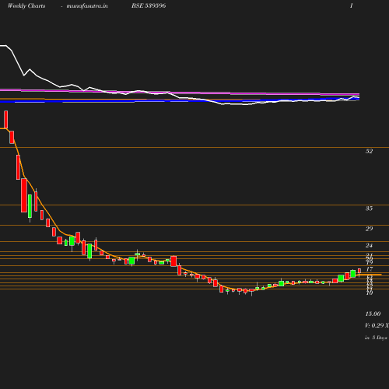Click the price level label 17
The width and height of the screenshot is (389, 389).
pyautogui.click(x=369, y=269)
